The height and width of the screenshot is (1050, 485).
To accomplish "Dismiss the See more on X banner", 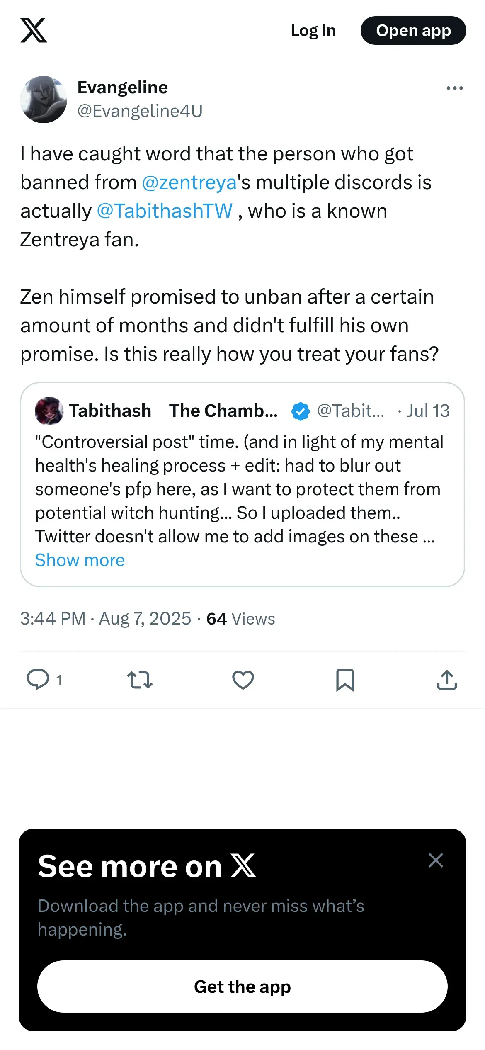I will pyautogui.click(x=436, y=860).
